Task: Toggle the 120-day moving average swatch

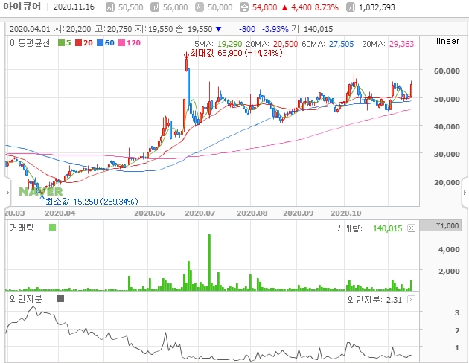Action: tap(121, 42)
